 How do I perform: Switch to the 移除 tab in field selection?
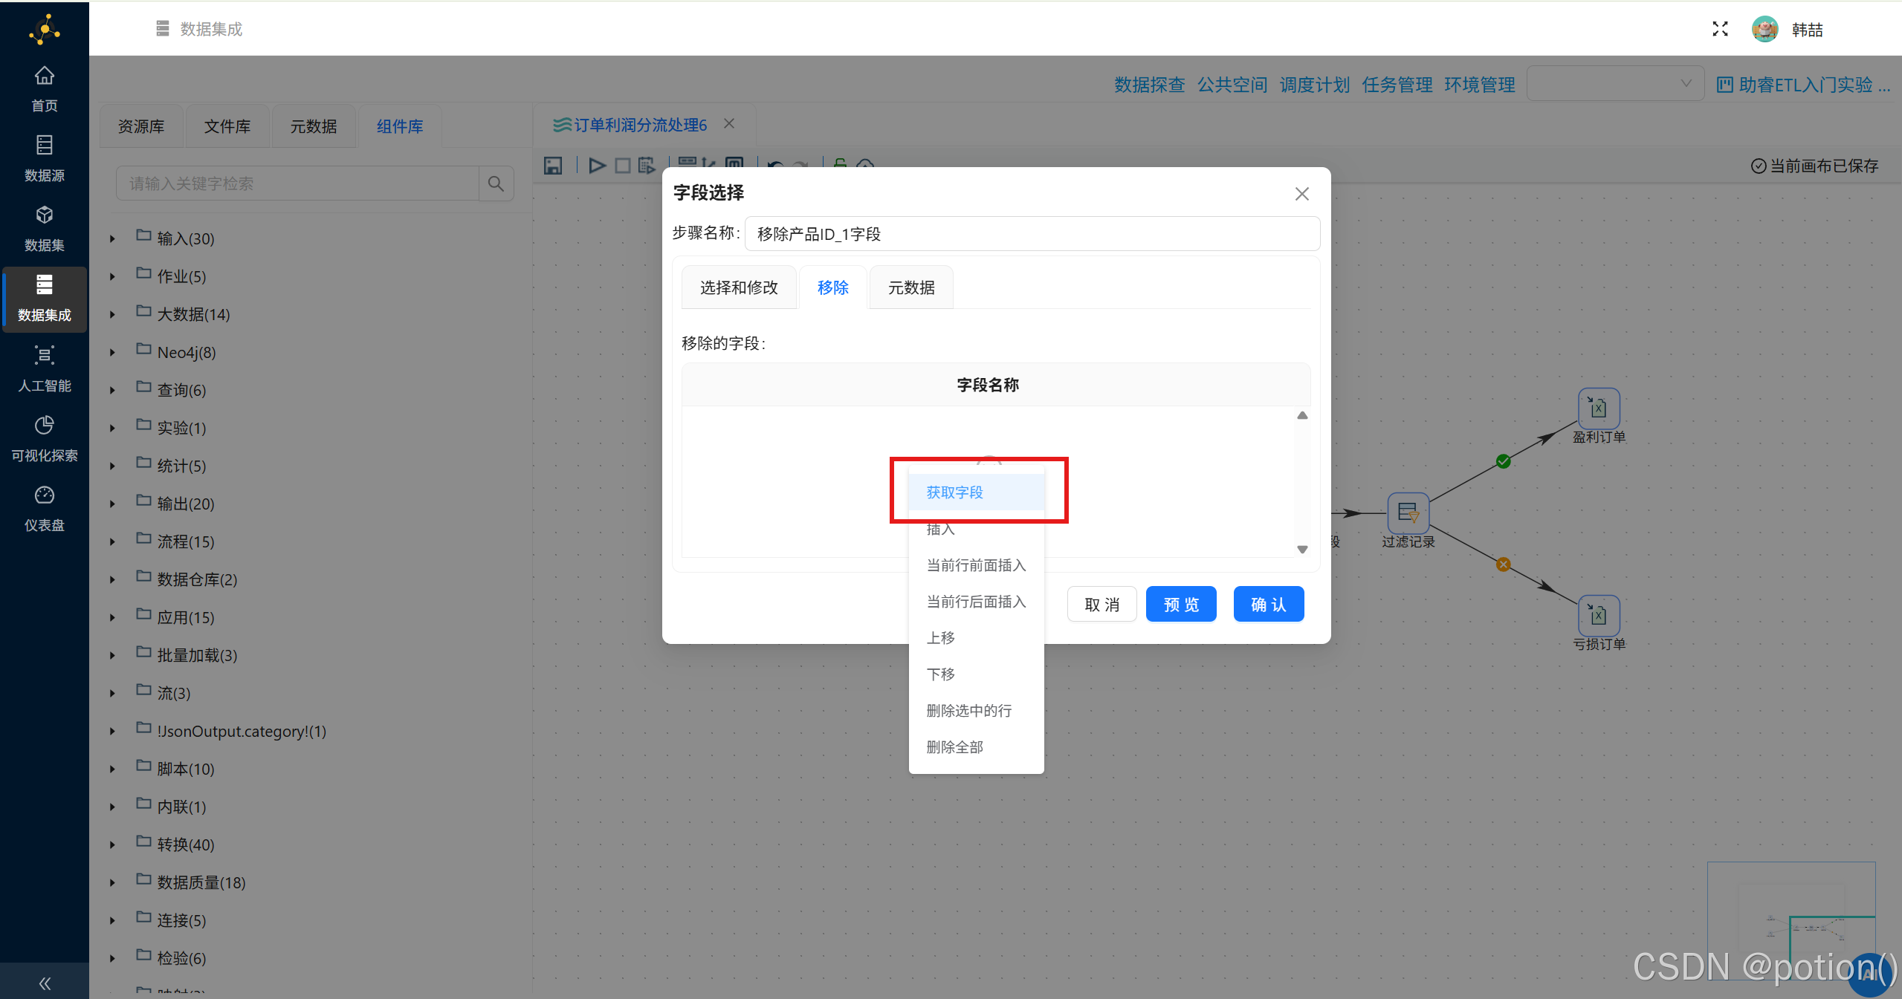[832, 287]
